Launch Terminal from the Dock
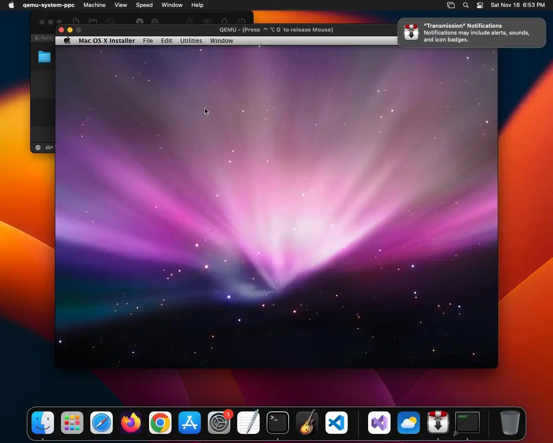 pos(278,423)
